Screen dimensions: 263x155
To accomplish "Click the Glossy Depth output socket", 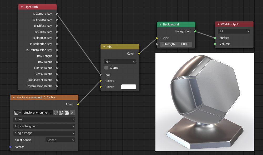I will pyautogui.click(x=57, y=74).
